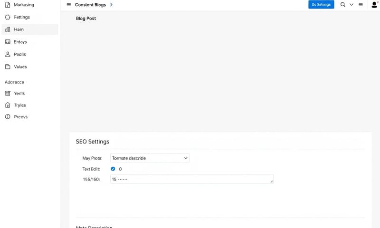Select the Ham item in sidebar
The height and width of the screenshot is (228, 380).
click(x=29, y=29)
